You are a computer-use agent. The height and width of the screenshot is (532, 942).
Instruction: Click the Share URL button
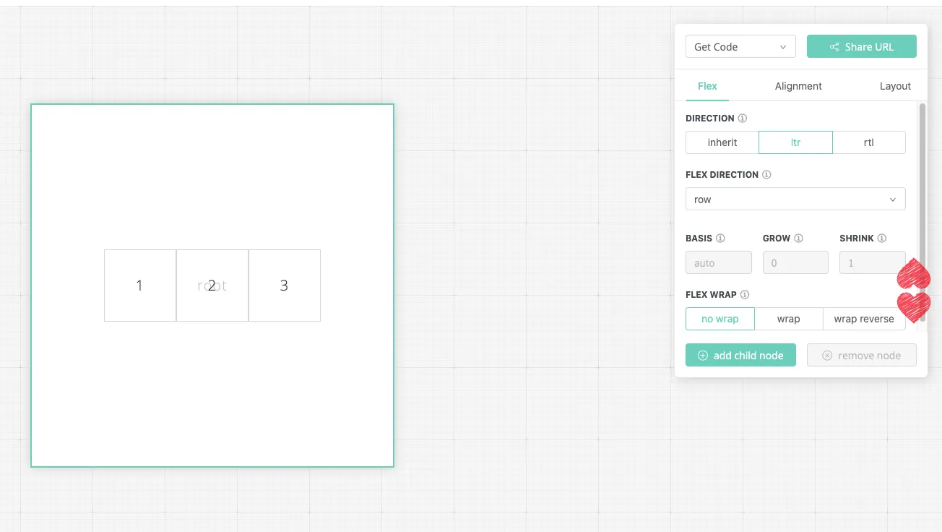861,47
